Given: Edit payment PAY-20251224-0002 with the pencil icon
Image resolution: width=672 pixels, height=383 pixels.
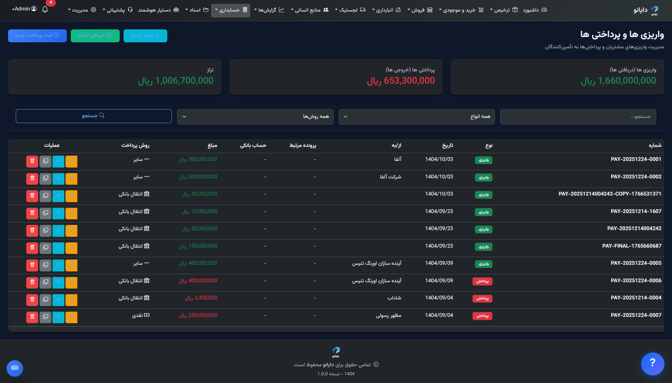Looking at the screenshot, I should coord(71,178).
